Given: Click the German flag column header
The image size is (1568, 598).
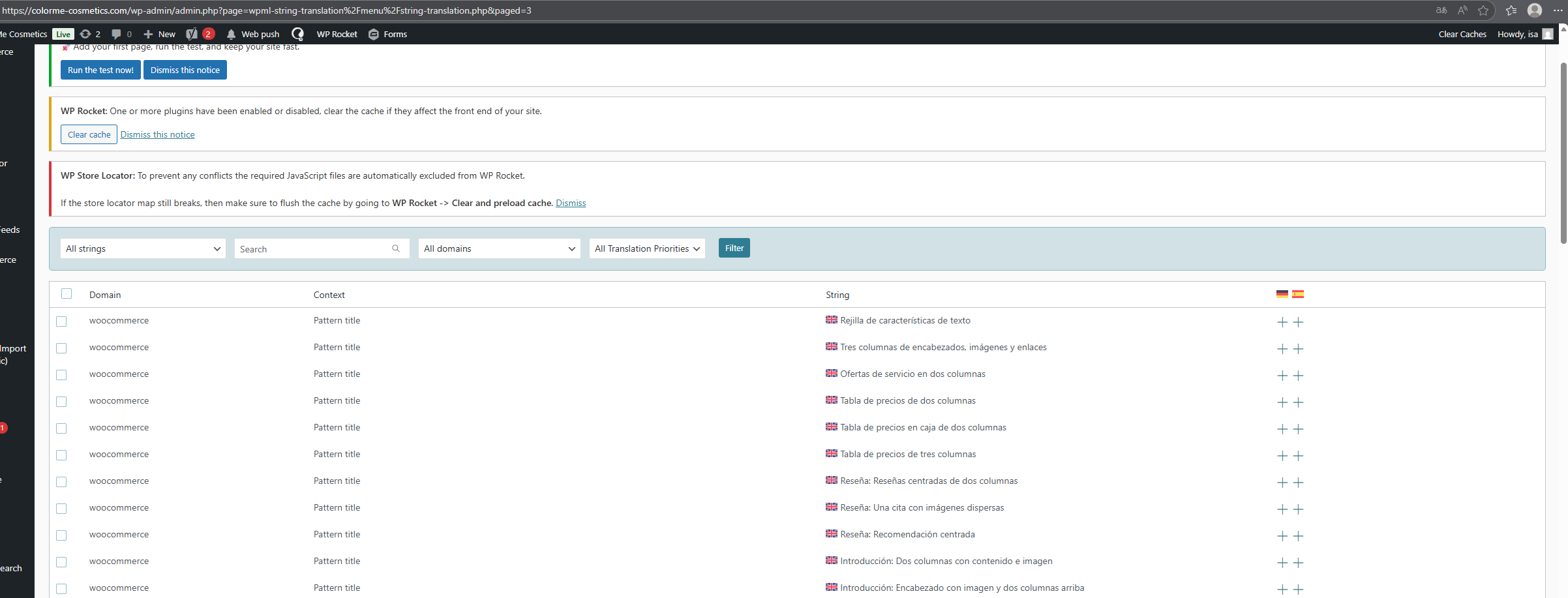Looking at the screenshot, I should click(1282, 294).
